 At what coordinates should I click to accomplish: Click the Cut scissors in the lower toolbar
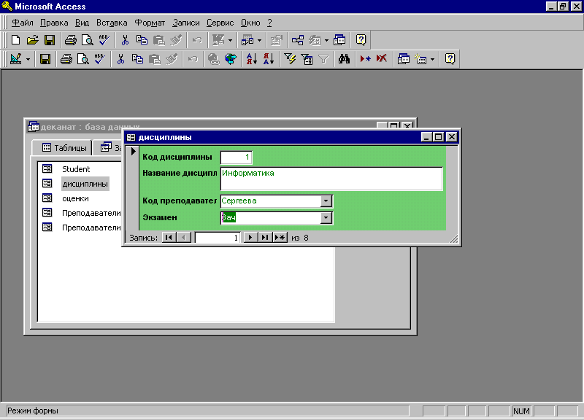(x=120, y=59)
